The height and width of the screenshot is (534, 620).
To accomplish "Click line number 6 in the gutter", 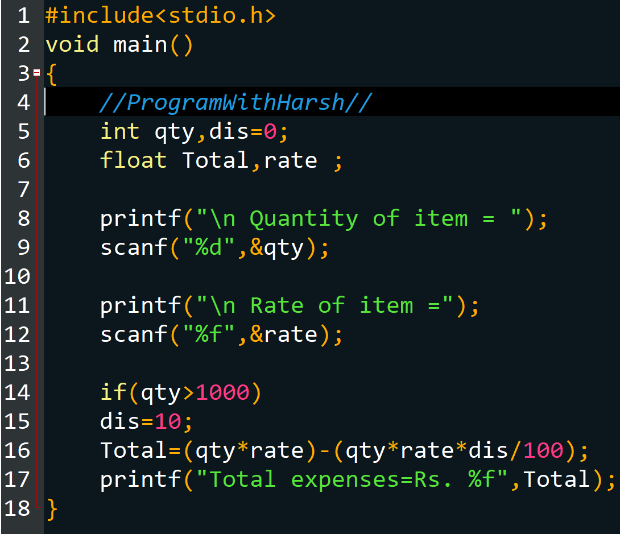I will tap(24, 161).
